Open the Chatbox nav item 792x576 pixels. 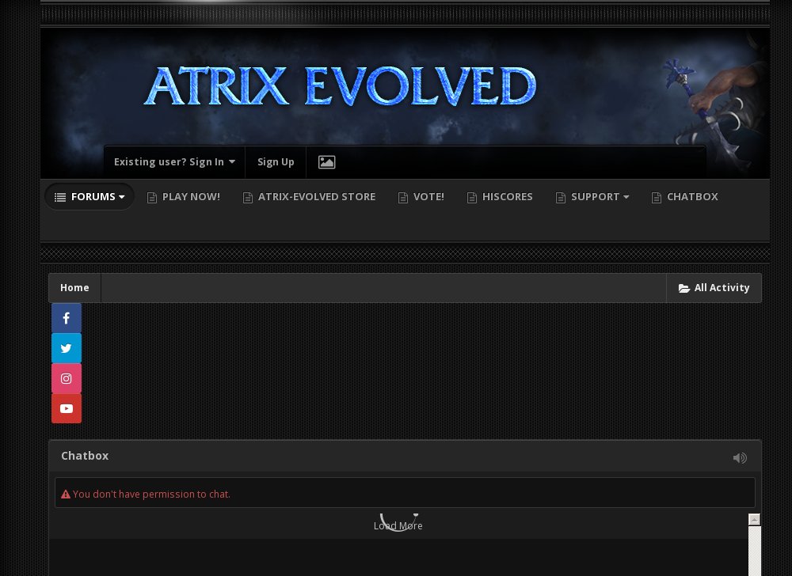click(685, 197)
